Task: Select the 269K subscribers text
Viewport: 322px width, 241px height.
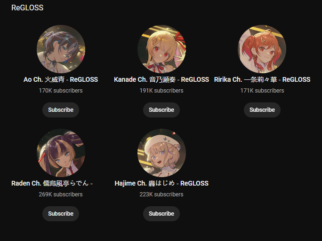Action: coord(61,194)
